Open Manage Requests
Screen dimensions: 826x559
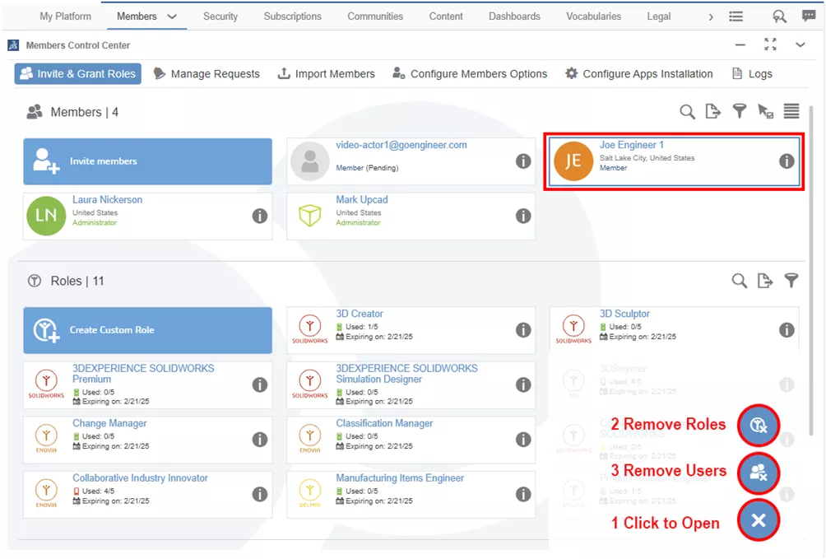[206, 74]
